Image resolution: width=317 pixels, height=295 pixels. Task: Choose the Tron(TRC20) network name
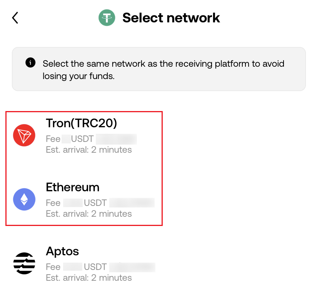pos(82,123)
